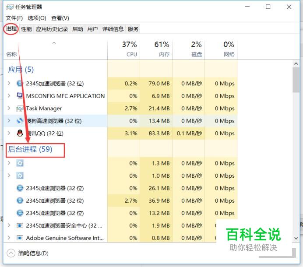This screenshot has width=303, height=267.
Task: Click gear icon of 1.3 MB process
Action: click(x=20, y=163)
